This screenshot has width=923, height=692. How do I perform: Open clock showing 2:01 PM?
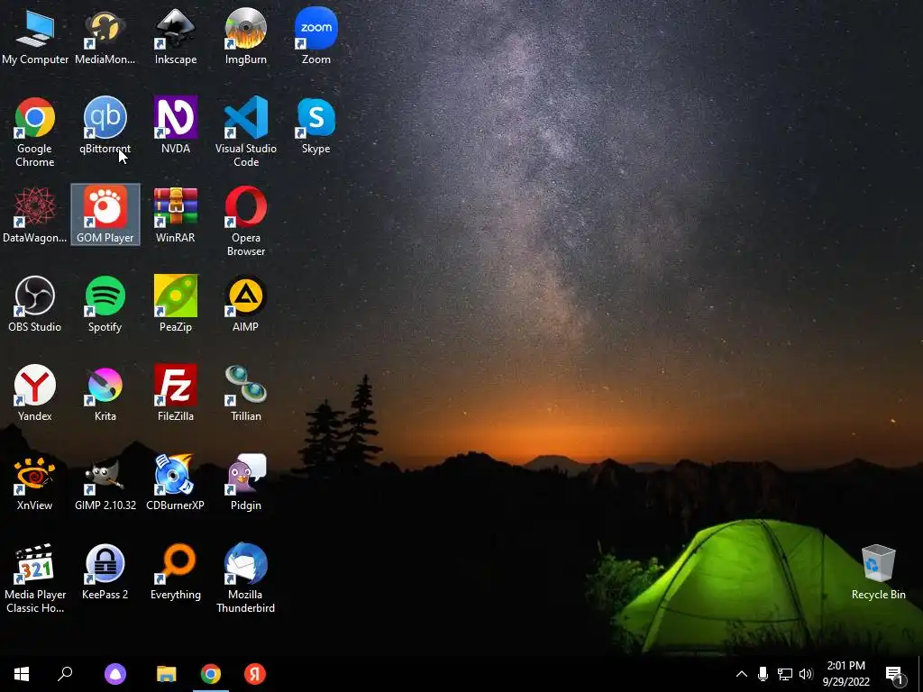pyautogui.click(x=845, y=674)
